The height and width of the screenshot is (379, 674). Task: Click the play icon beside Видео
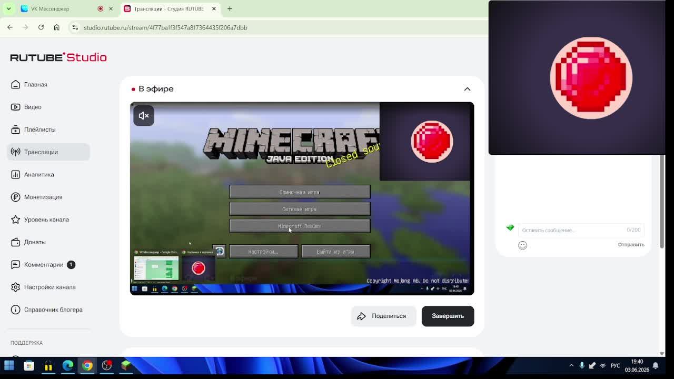(15, 107)
